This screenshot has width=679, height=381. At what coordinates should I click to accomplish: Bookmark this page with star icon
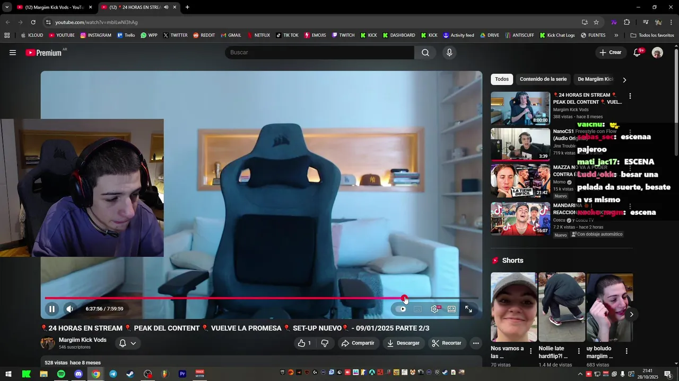click(x=596, y=22)
